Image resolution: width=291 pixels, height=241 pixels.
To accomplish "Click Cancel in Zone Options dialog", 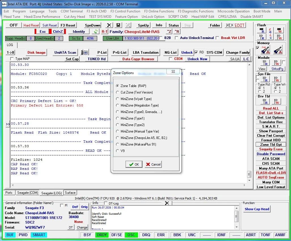I will click(153, 164).
